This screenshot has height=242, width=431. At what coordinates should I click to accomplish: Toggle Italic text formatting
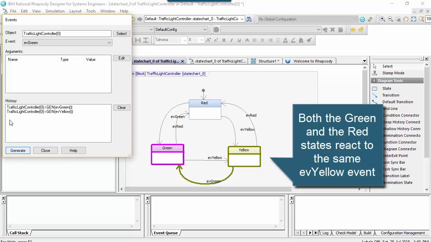(231, 40)
